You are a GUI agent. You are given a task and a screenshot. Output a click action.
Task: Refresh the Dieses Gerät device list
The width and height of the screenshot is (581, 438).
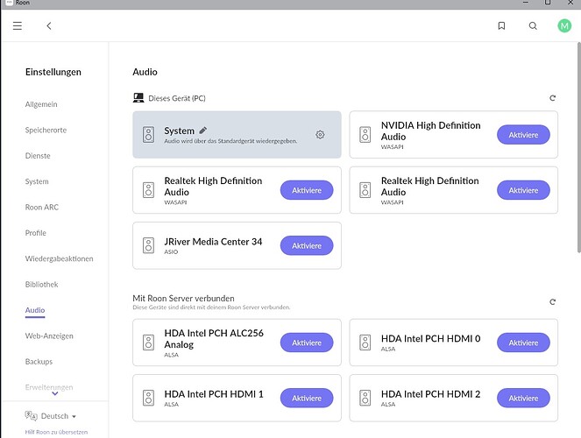[x=552, y=98]
